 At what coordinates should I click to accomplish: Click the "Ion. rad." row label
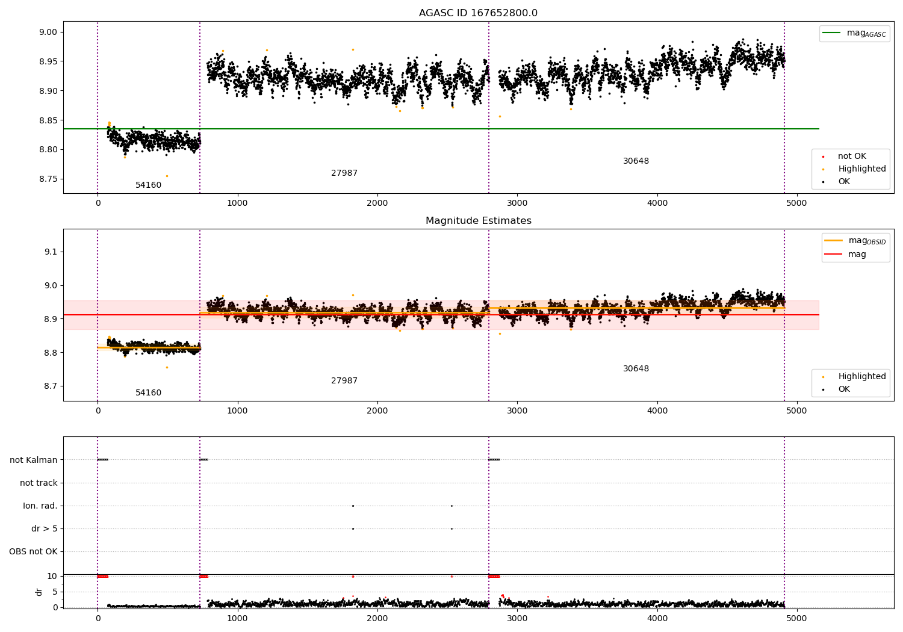click(x=40, y=506)
